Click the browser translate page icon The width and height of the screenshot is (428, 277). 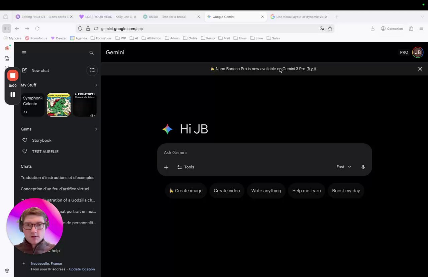coord(322,29)
